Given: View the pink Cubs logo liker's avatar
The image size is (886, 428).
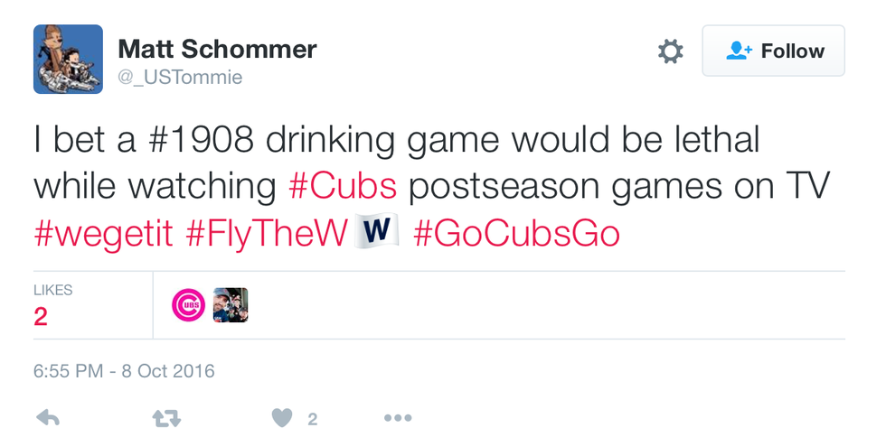Looking at the screenshot, I should [188, 305].
